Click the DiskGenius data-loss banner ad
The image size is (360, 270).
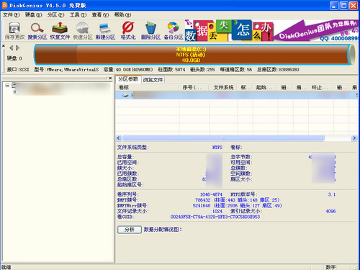coord(271,30)
